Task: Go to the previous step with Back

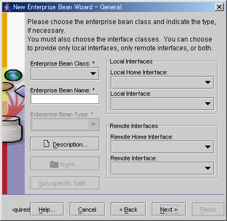Action: (x=128, y=209)
